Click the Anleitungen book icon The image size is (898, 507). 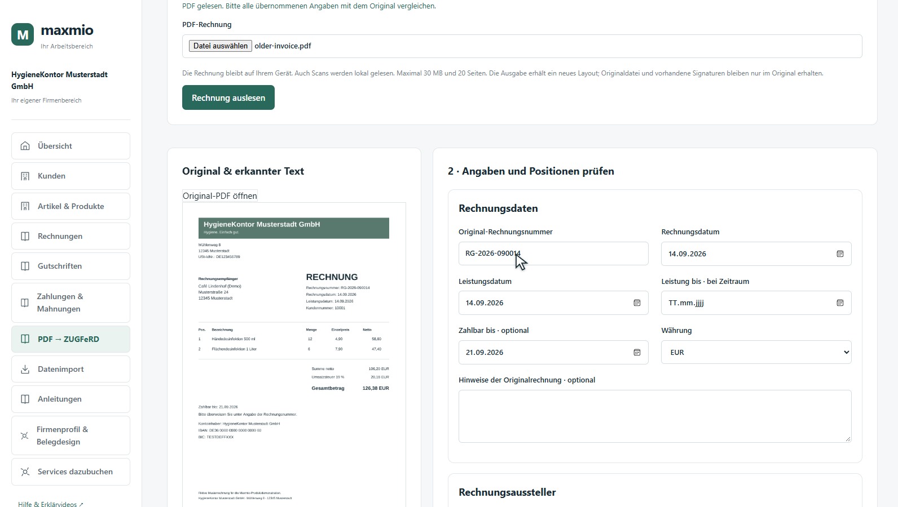[25, 399]
